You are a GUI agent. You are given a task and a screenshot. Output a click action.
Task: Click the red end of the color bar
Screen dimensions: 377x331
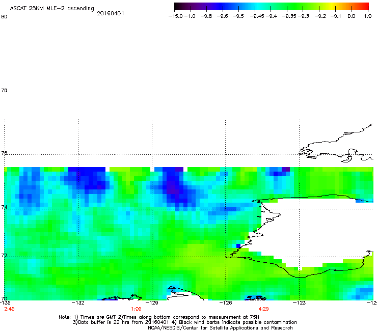tap(365, 7)
